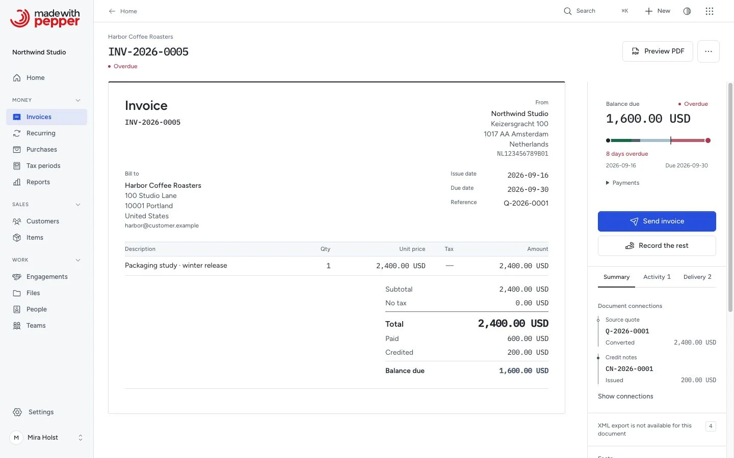Open Engagements page
The height and width of the screenshot is (458, 734).
pos(46,277)
